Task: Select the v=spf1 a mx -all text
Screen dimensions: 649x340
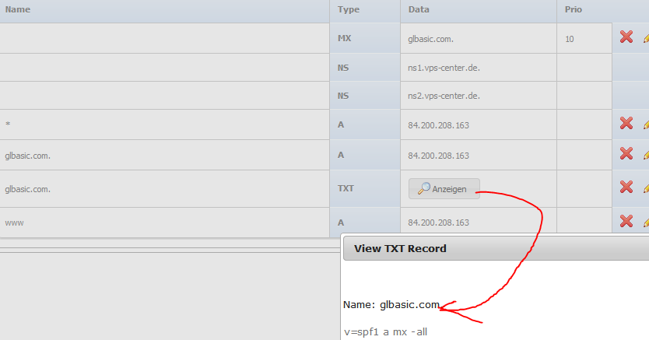Action: (385, 331)
